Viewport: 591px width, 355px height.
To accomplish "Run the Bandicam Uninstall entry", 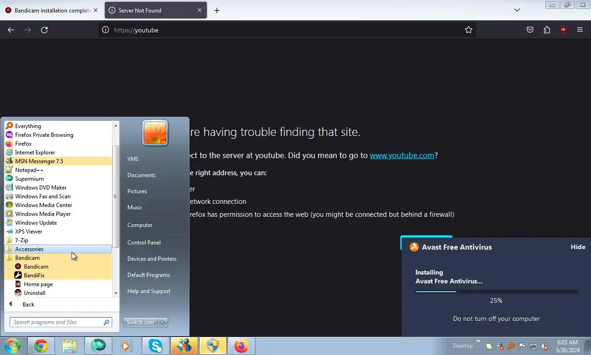I will [x=58, y=293].
